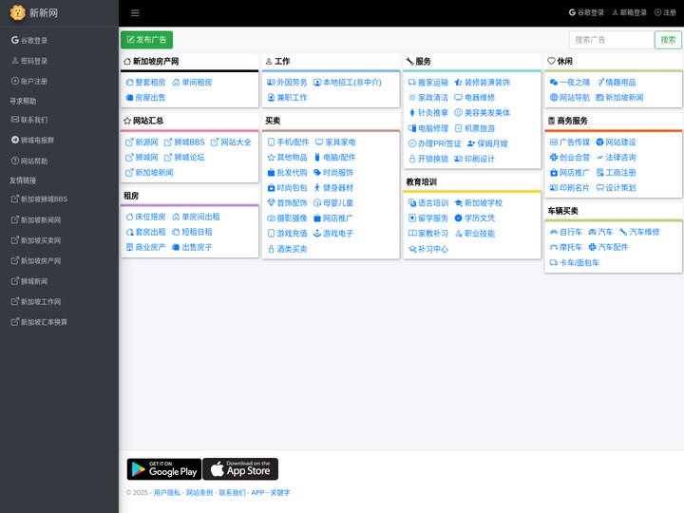Open 新加坡工作网 in the sidebar
The image size is (684, 513).
[36, 301]
